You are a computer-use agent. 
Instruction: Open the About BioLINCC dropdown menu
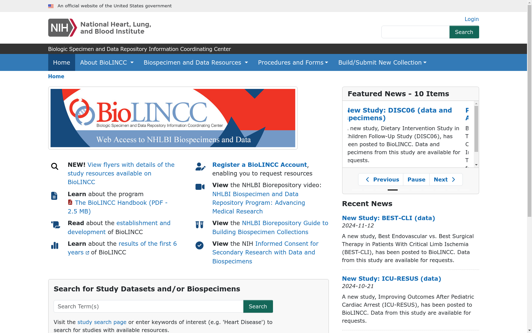(x=107, y=63)
